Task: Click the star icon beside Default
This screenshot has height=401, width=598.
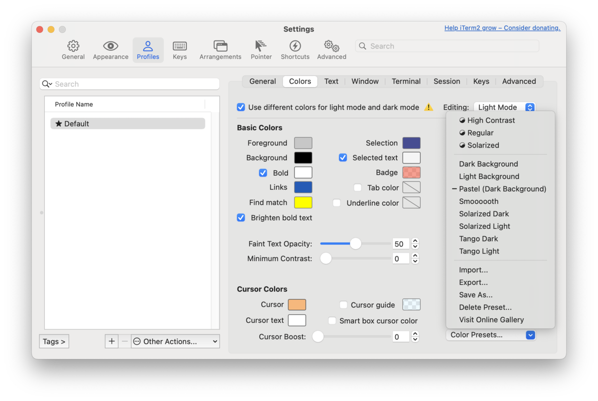Action: pos(58,124)
